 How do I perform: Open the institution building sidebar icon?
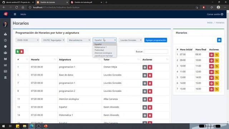pyautogui.click(x=5, y=77)
